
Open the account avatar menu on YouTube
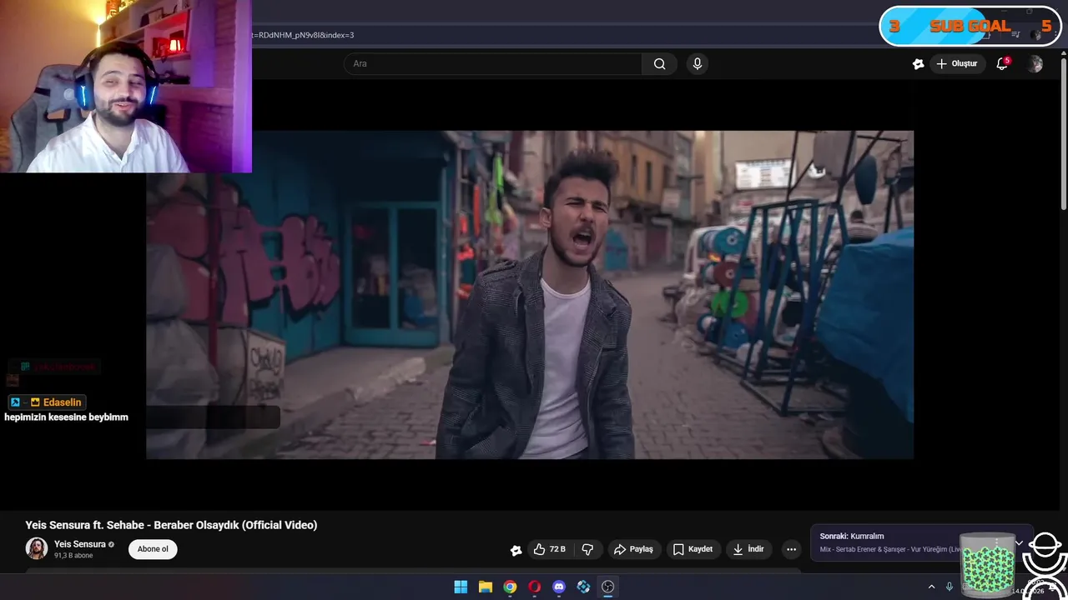pos(1035,64)
